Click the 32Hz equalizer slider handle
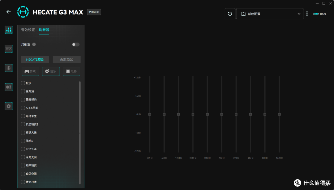 click(150, 114)
